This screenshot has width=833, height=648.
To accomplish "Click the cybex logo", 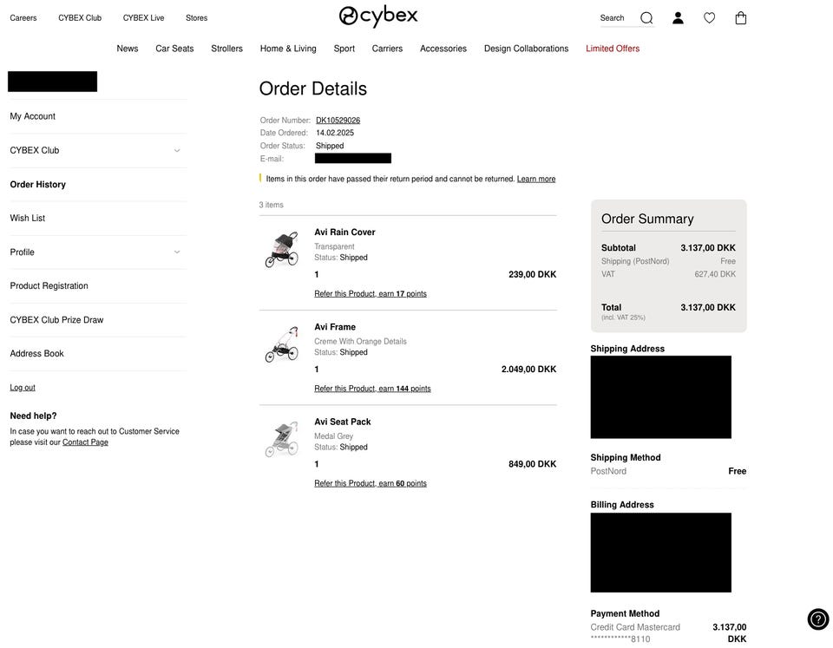I will click(378, 16).
